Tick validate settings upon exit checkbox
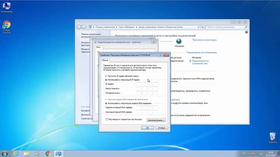The image size is (280, 157). click(x=107, y=119)
